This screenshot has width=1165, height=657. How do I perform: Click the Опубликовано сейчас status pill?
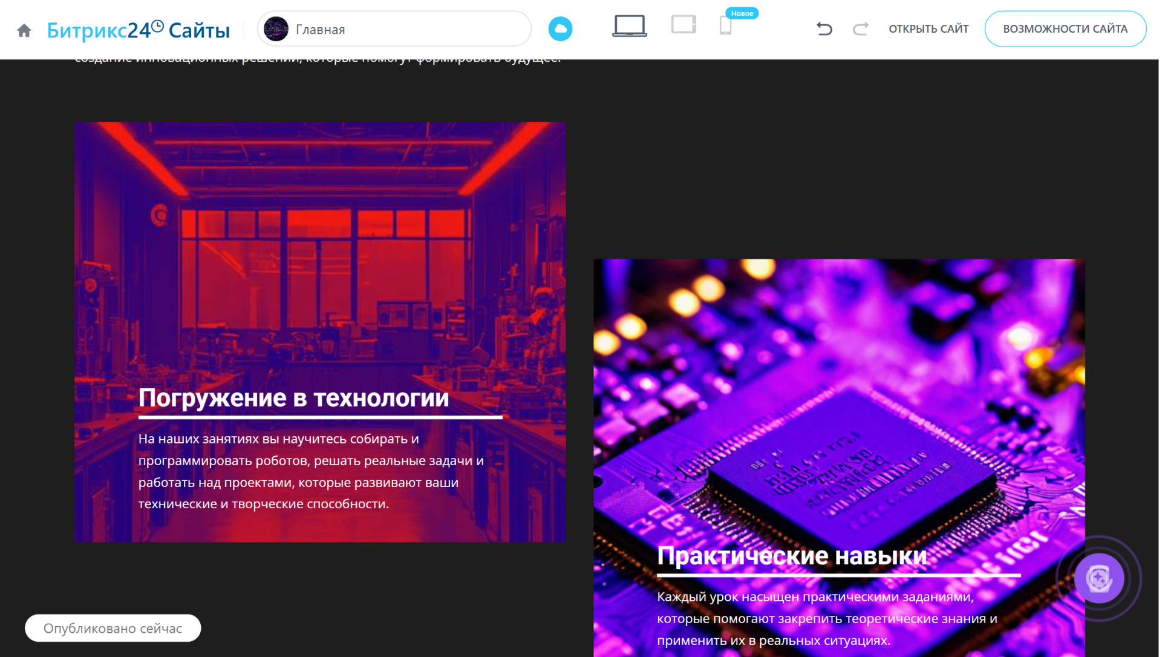113,628
